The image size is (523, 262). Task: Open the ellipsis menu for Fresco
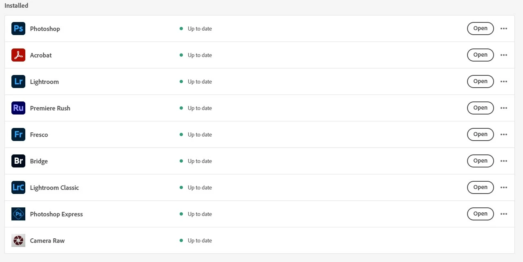point(504,134)
